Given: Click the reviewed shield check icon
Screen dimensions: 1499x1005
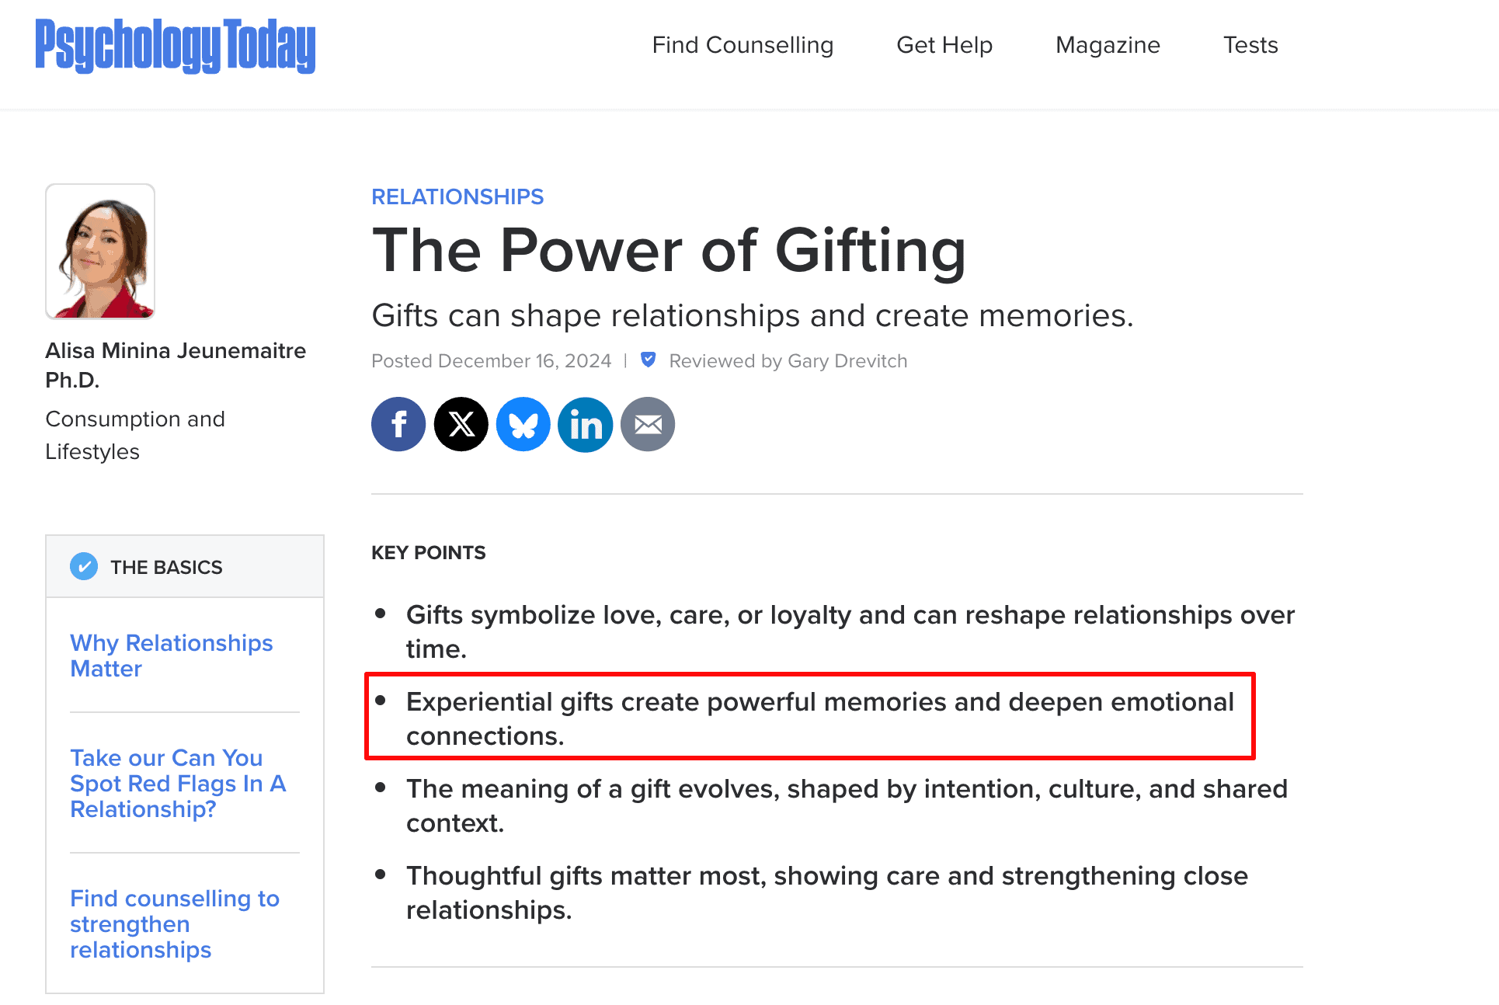Looking at the screenshot, I should tap(648, 360).
